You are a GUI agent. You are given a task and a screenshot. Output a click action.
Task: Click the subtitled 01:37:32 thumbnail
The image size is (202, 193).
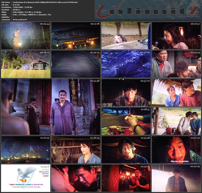176,149
